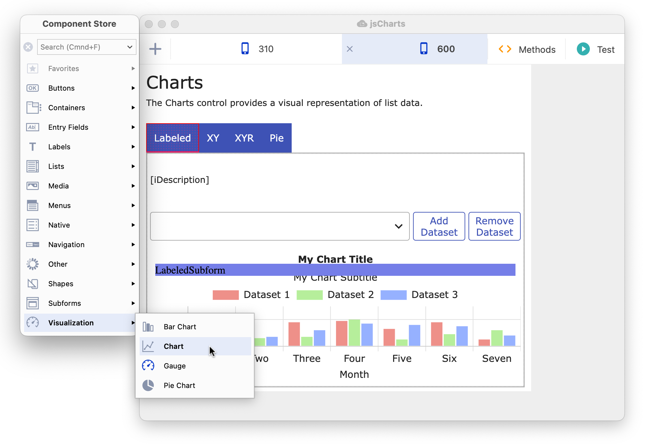Open the dataset dropdown chevron
645x446 pixels.
(x=399, y=226)
